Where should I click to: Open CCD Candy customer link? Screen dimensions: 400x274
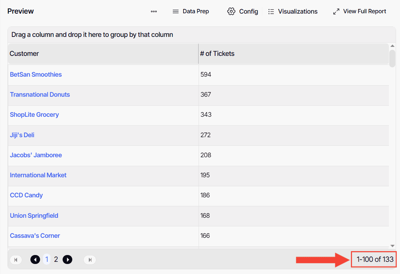[26, 195]
